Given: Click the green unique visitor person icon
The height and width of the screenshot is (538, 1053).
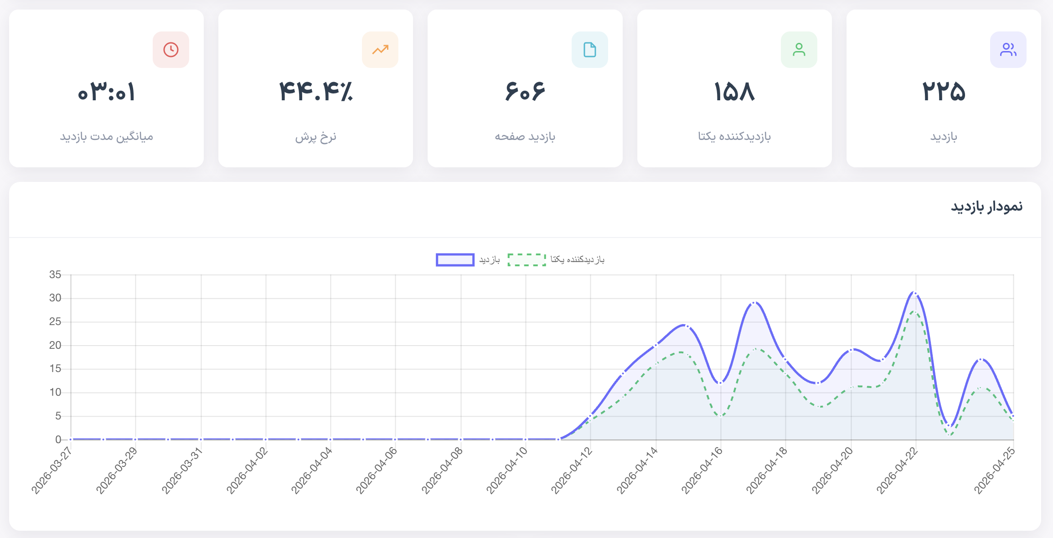Looking at the screenshot, I should pos(799,50).
